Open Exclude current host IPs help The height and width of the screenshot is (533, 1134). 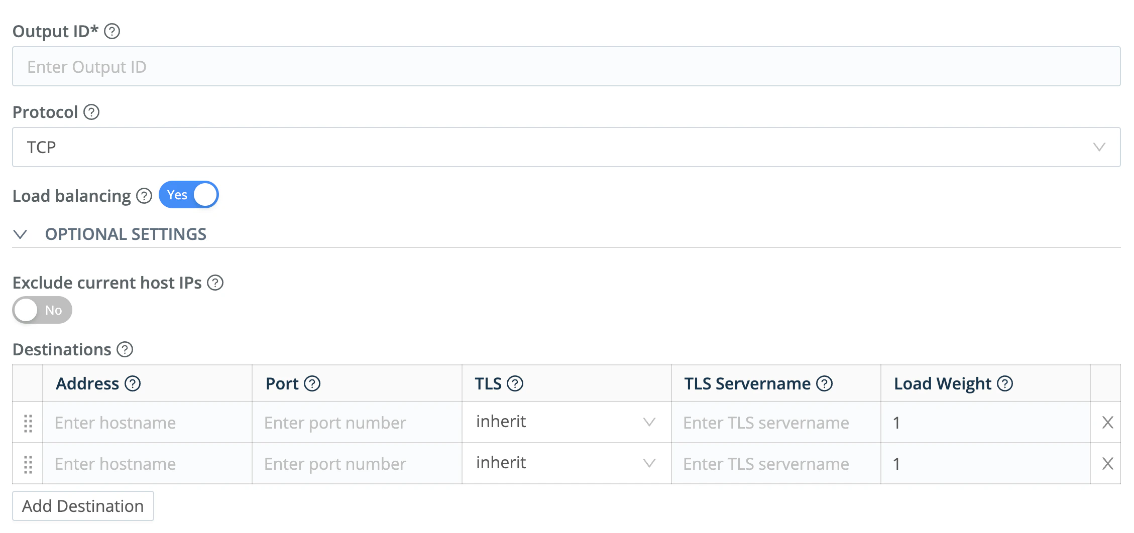click(x=216, y=283)
